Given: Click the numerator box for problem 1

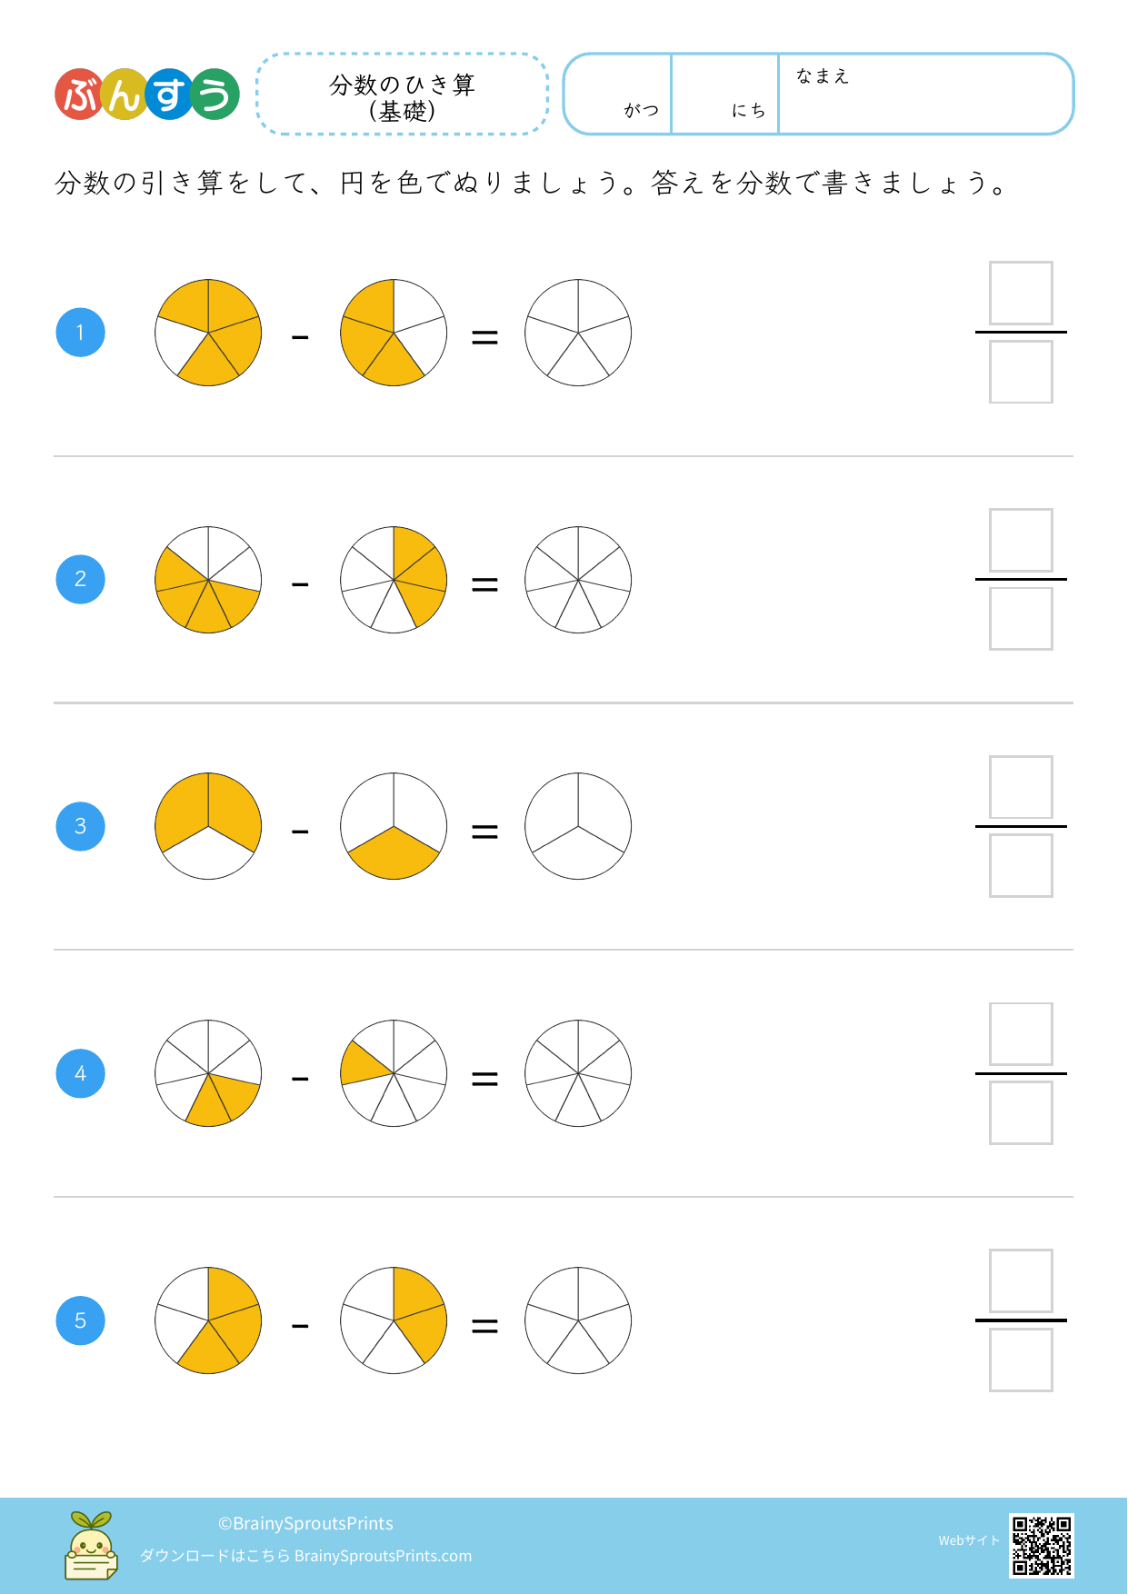Looking at the screenshot, I should point(1021,294).
